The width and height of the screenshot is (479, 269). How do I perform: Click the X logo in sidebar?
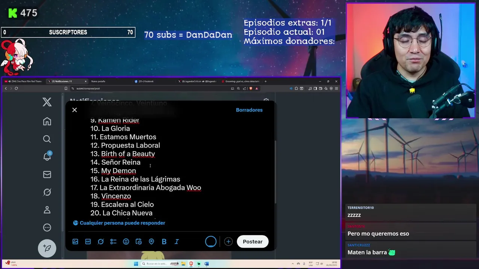point(47,102)
